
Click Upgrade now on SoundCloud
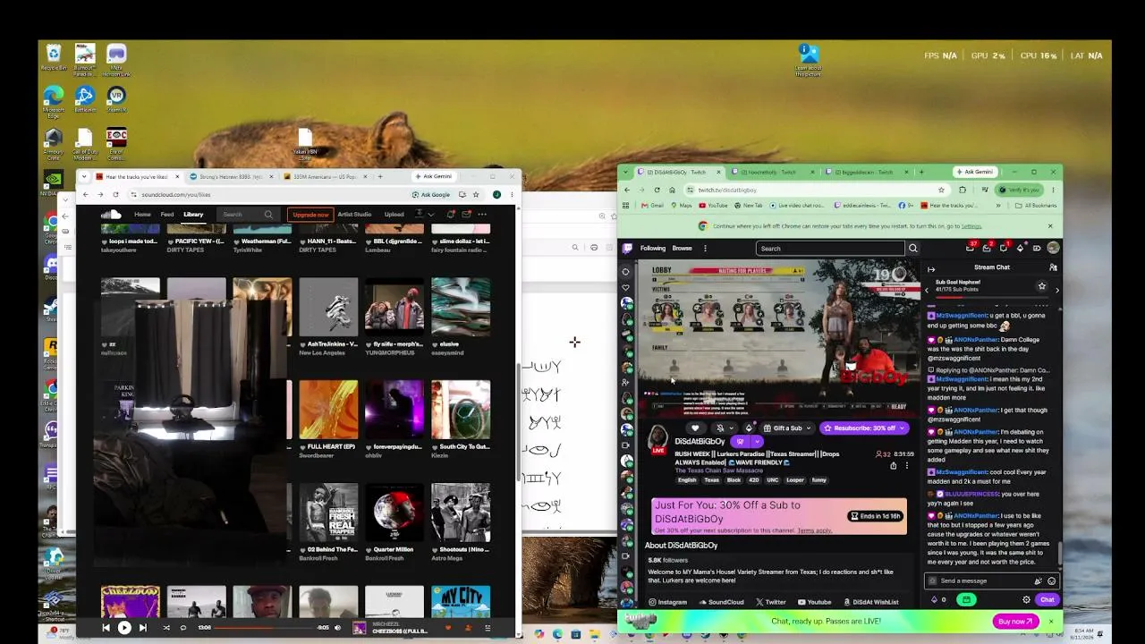coord(310,215)
